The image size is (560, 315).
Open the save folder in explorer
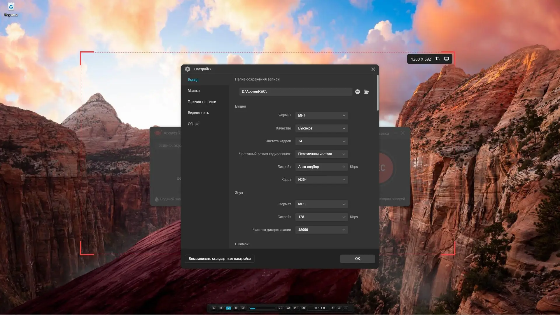point(366,92)
